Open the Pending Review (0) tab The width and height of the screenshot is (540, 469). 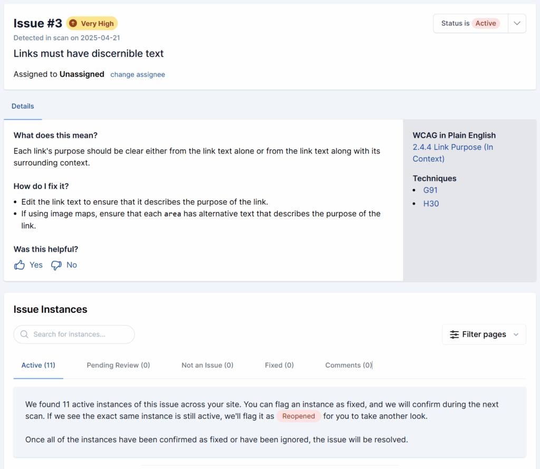(118, 365)
